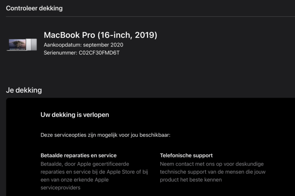Select the Controleer dekking page heading
Screen dimensions: 295x196
(x=34, y=8)
